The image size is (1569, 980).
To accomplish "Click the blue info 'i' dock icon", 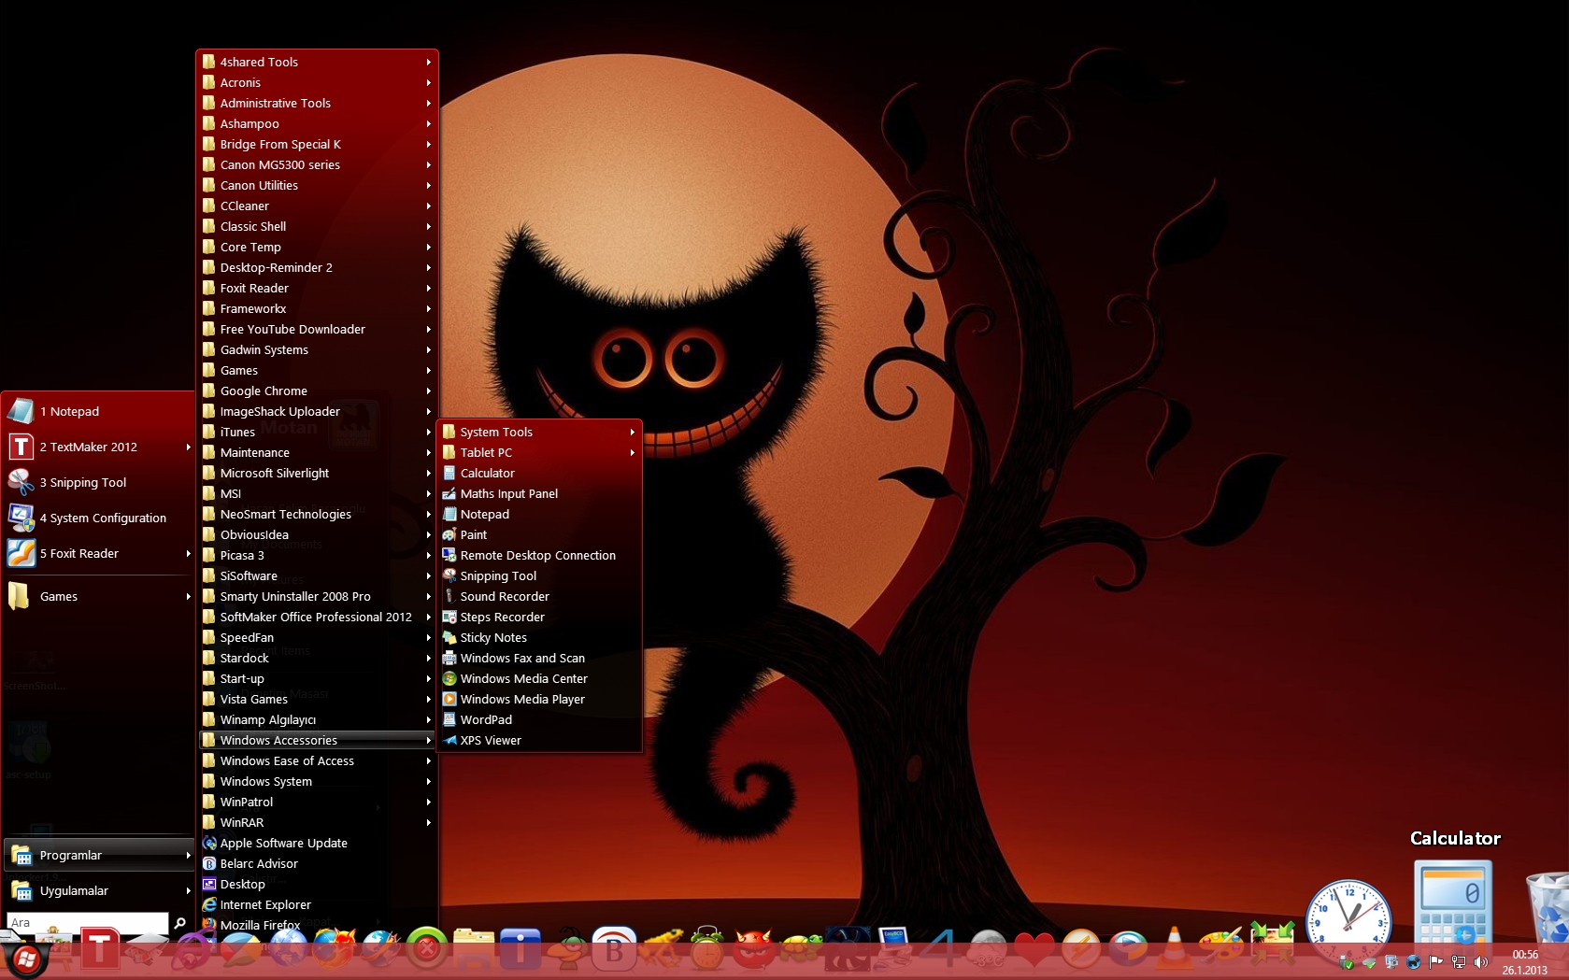I will [x=521, y=949].
